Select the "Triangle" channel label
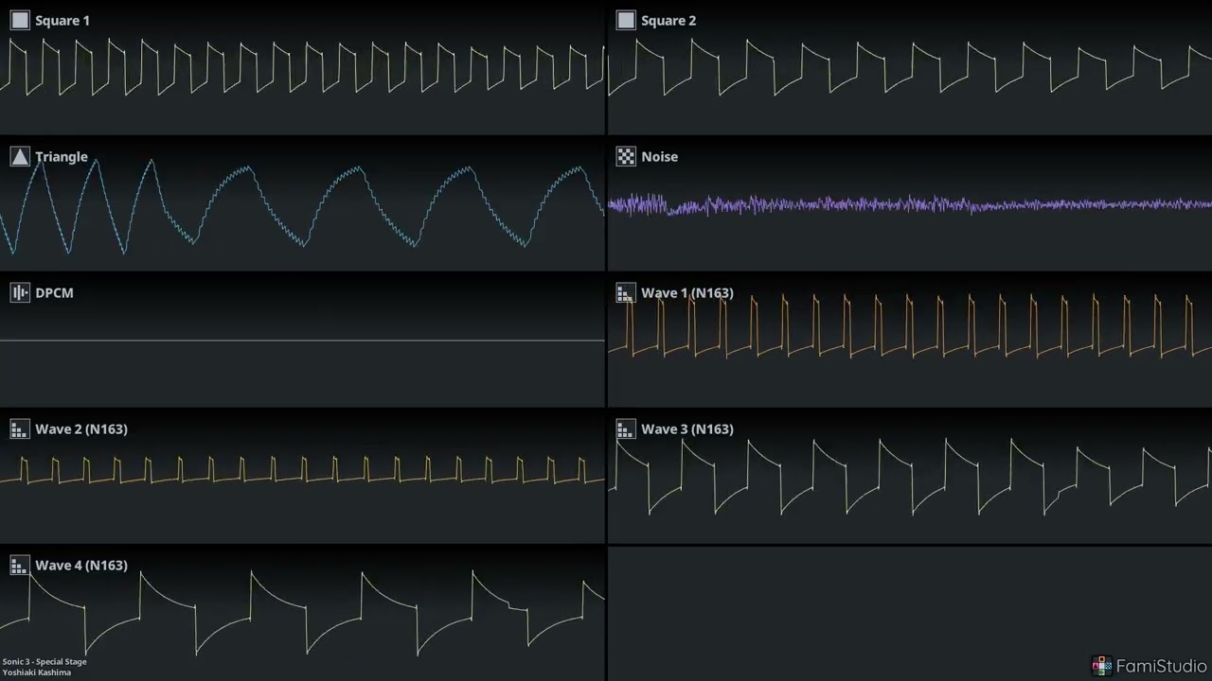Viewport: 1212px width, 681px height. coord(62,157)
